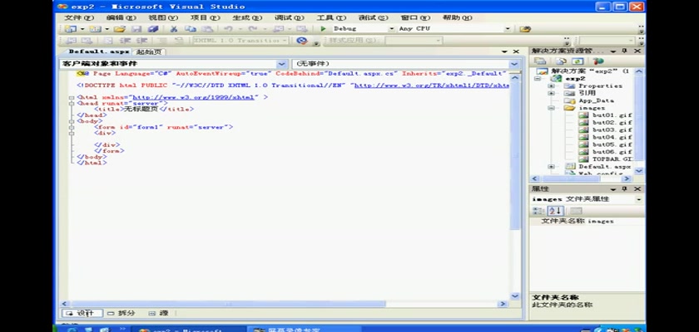Click the Start Debugging play icon

pos(325,29)
